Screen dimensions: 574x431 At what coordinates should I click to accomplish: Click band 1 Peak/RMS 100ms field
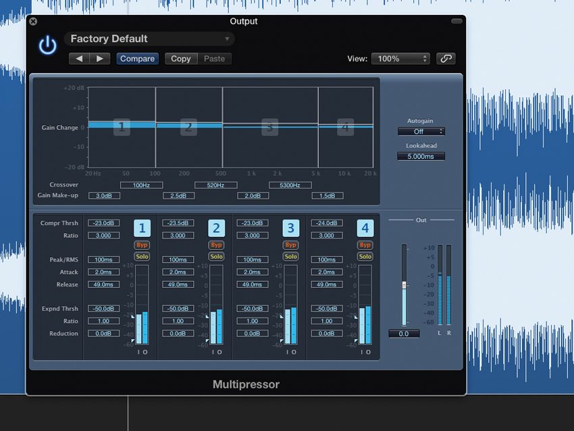click(x=103, y=259)
